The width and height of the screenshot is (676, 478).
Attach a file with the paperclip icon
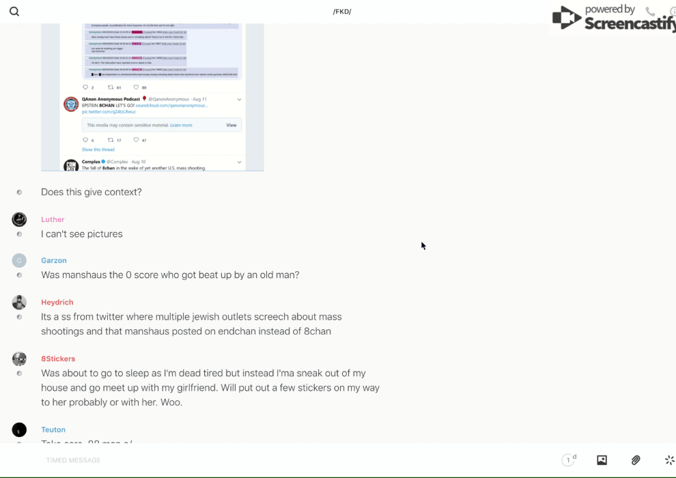pyautogui.click(x=636, y=460)
